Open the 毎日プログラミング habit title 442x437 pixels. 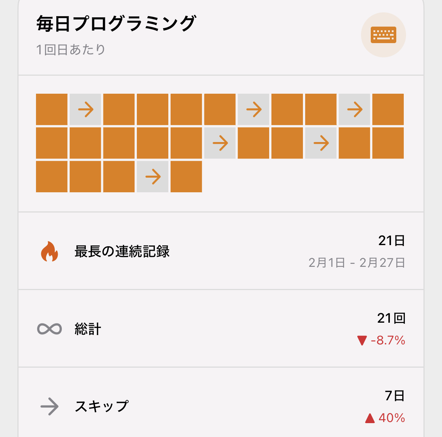116,24
